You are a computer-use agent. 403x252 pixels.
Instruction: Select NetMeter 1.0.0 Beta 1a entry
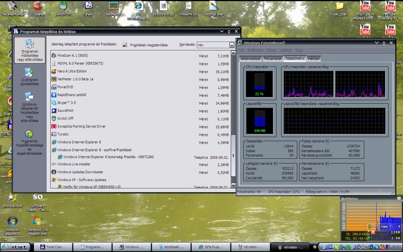pos(140,80)
